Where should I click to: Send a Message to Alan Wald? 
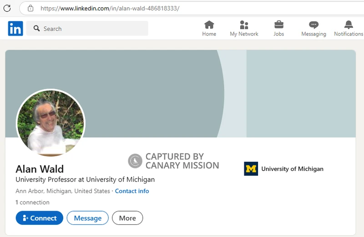87,218
